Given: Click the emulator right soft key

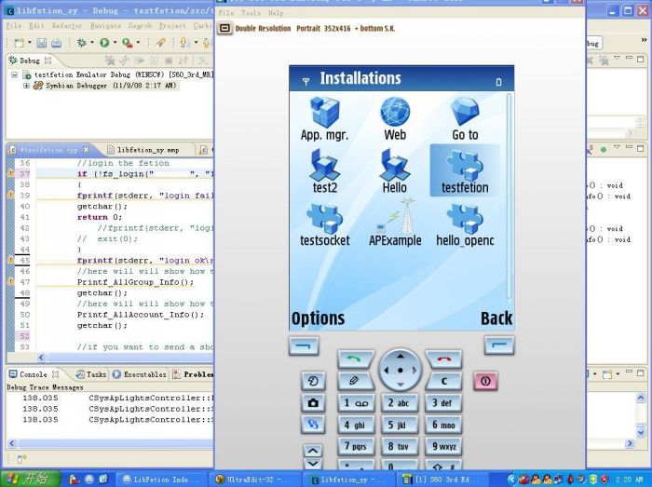Looking at the screenshot, I should 499,345.
